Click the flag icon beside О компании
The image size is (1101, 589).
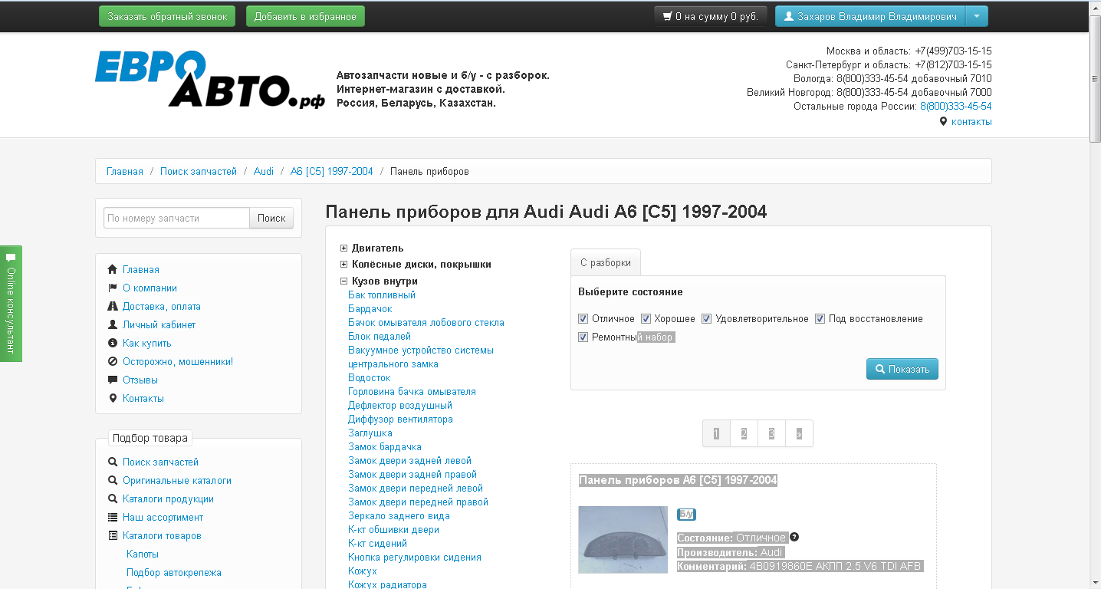point(113,288)
